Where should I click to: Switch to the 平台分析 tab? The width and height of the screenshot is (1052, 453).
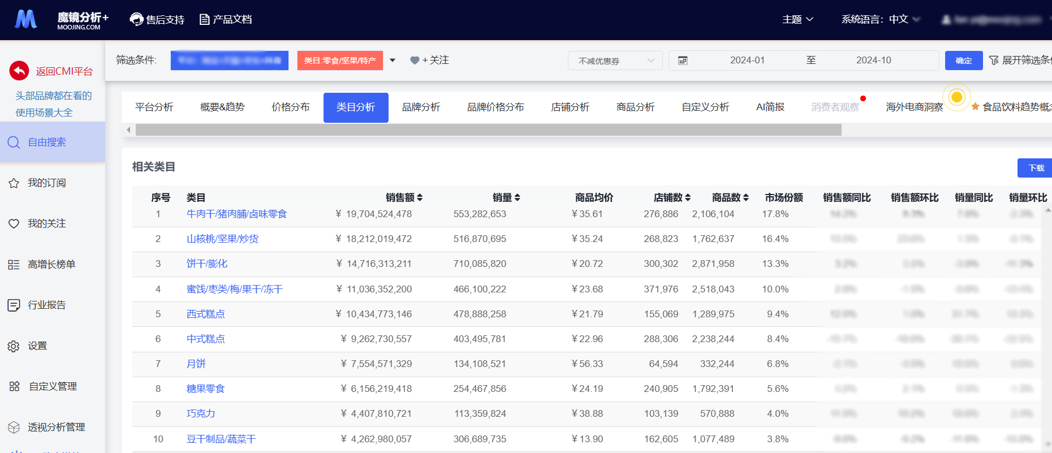pyautogui.click(x=154, y=107)
